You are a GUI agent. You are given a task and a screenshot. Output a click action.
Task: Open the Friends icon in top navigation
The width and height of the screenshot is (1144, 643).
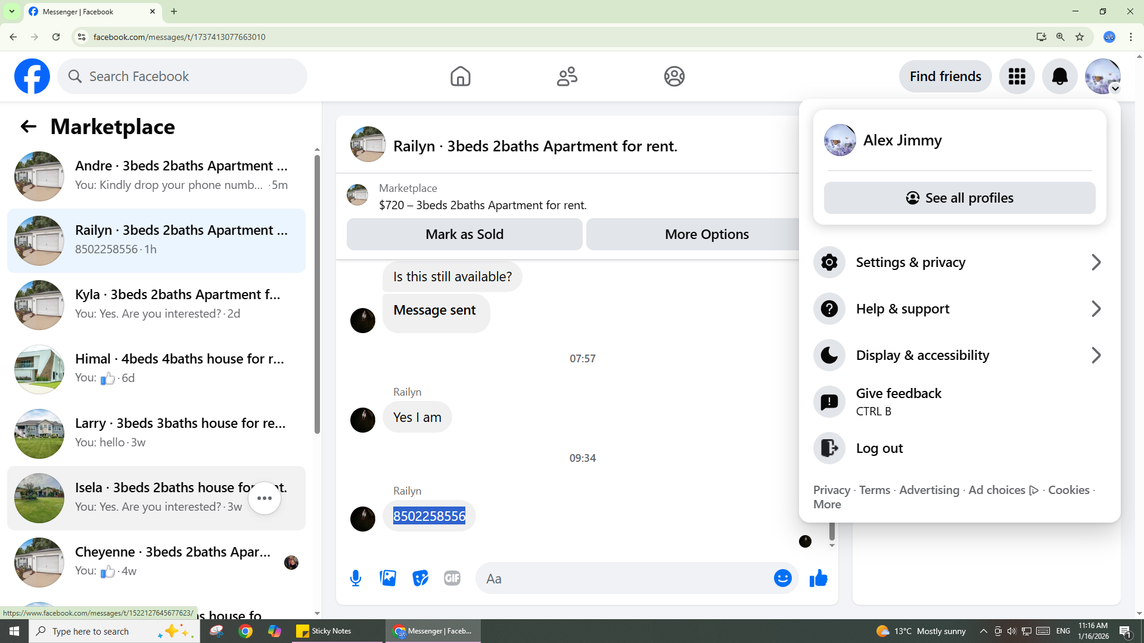[x=567, y=76]
